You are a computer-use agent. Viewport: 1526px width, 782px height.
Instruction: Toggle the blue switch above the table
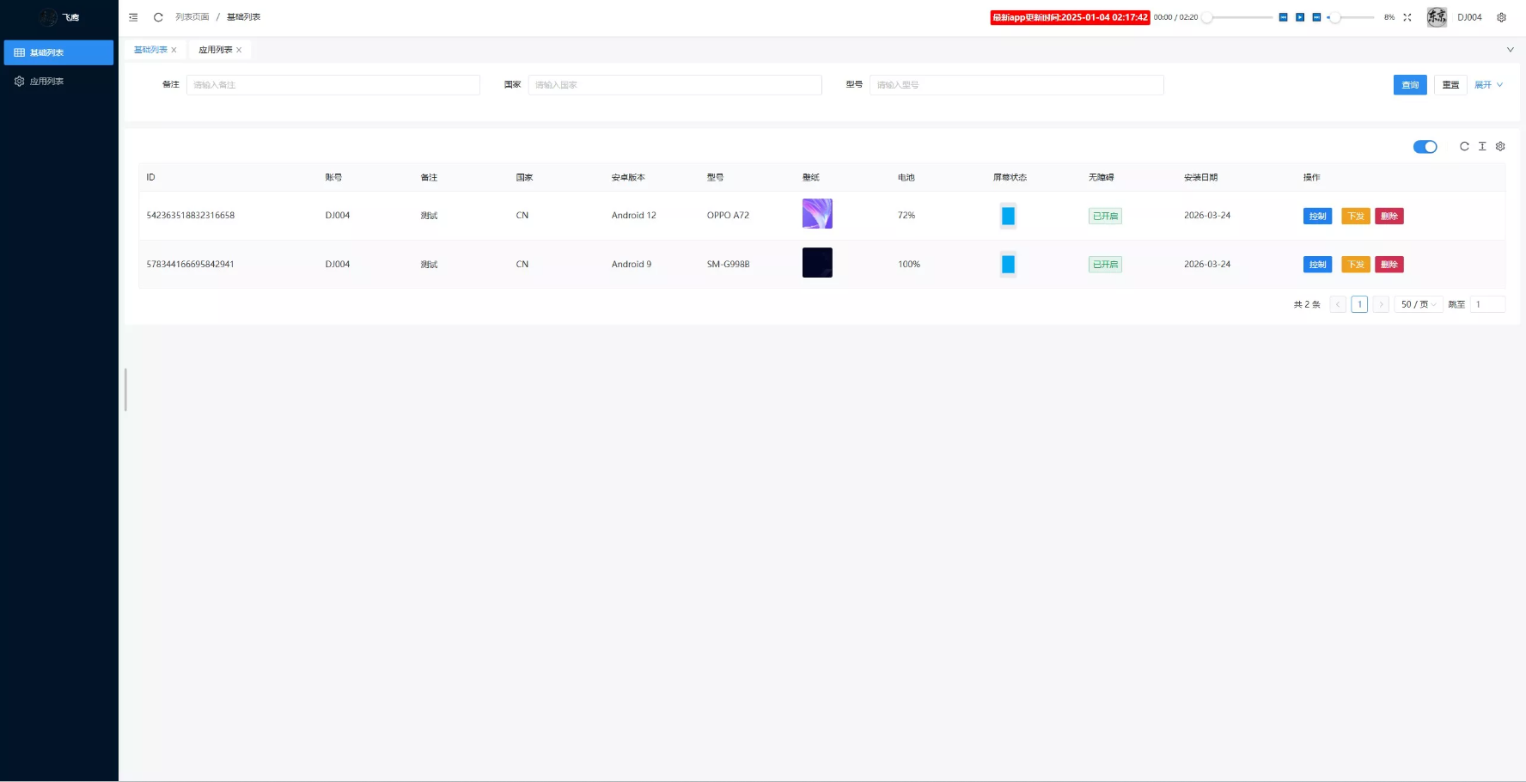[x=1425, y=147]
